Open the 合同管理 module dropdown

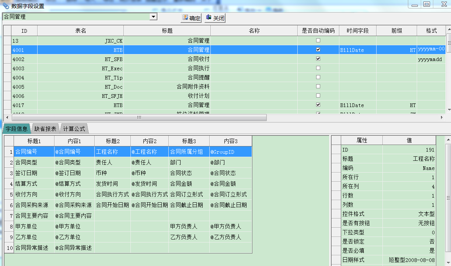pos(153,17)
